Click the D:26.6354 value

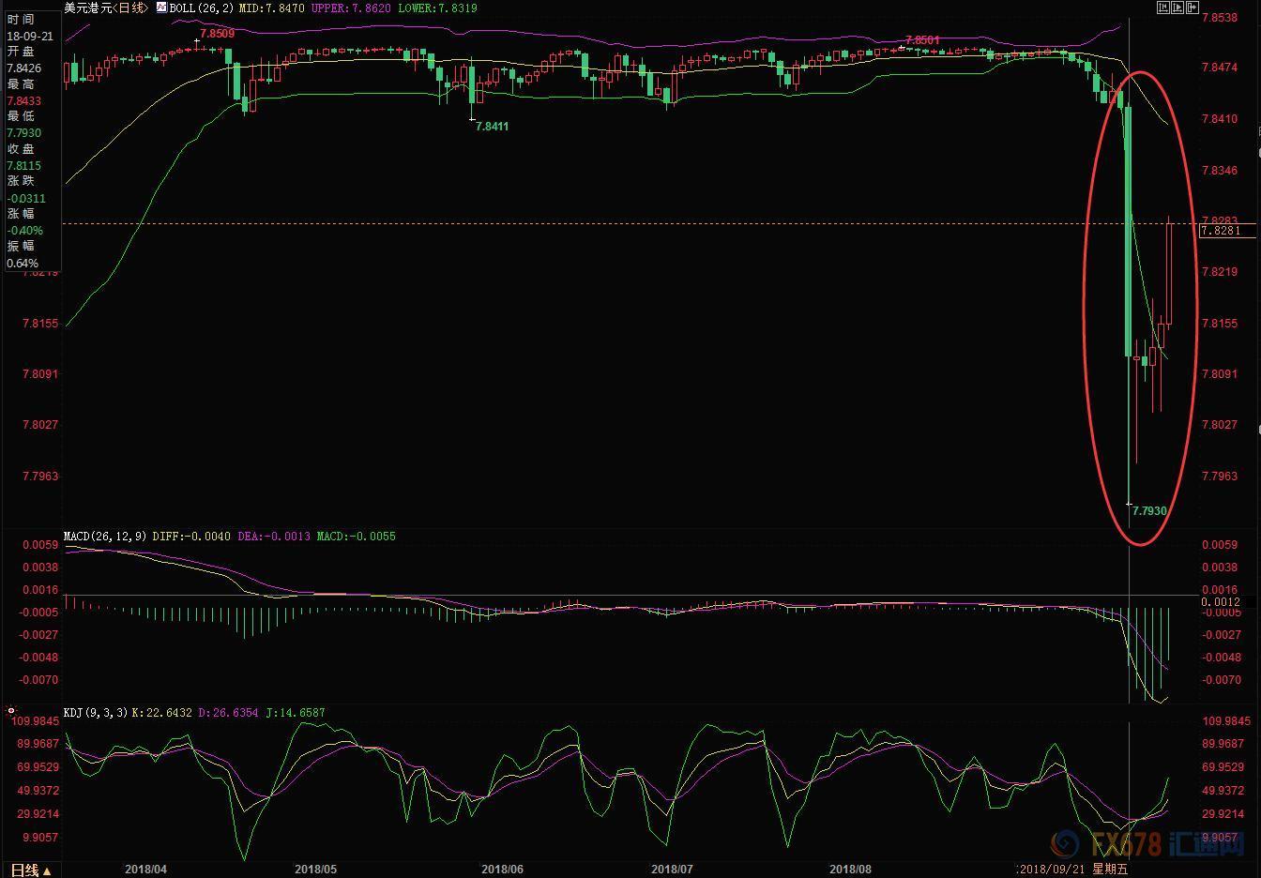click(x=228, y=713)
